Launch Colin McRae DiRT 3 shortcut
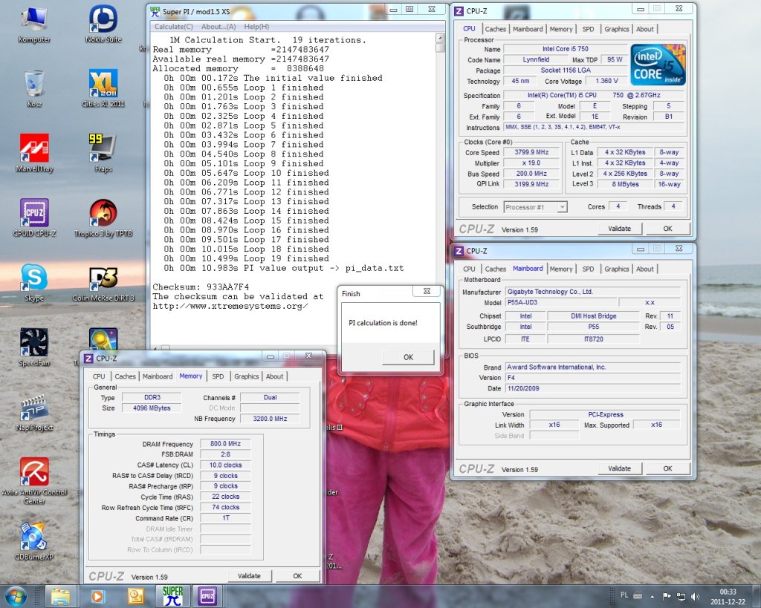 coord(103,283)
